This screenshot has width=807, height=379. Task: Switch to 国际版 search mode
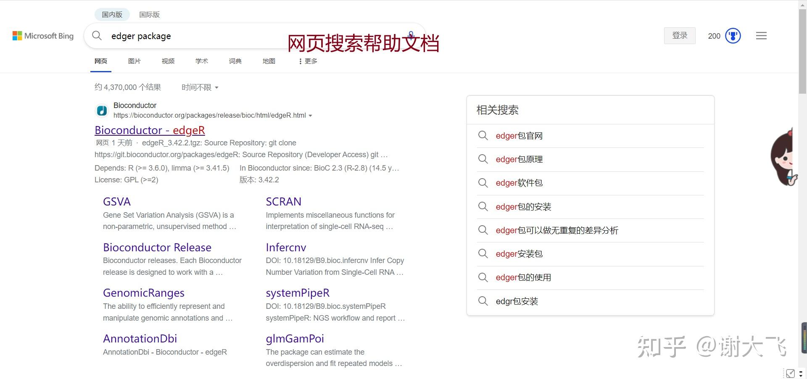pyautogui.click(x=149, y=15)
